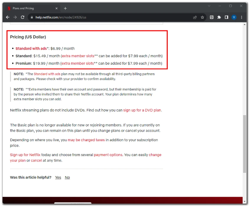The width and height of the screenshot is (251, 208).
Task: Open extra member slots link in Premium row
Action: 78,64
